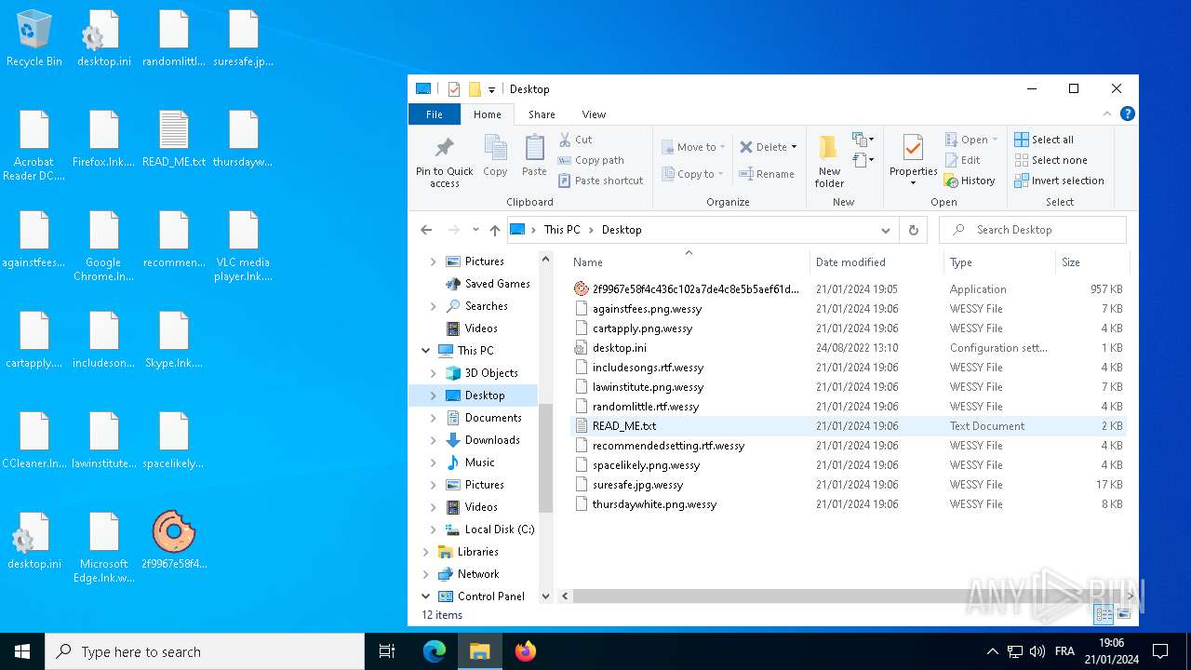The height and width of the screenshot is (670, 1191).
Task: Click the Paste ribbon icon
Action: coord(534,148)
